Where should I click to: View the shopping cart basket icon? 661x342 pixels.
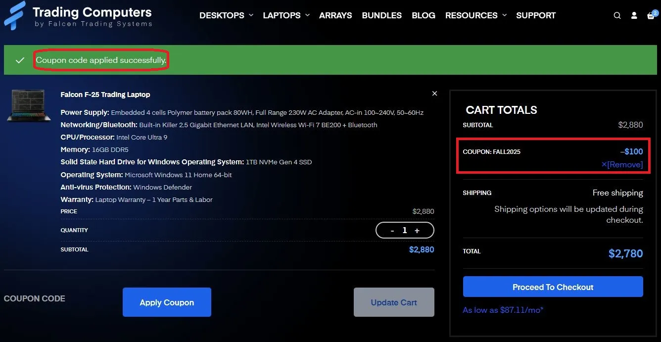pos(651,15)
